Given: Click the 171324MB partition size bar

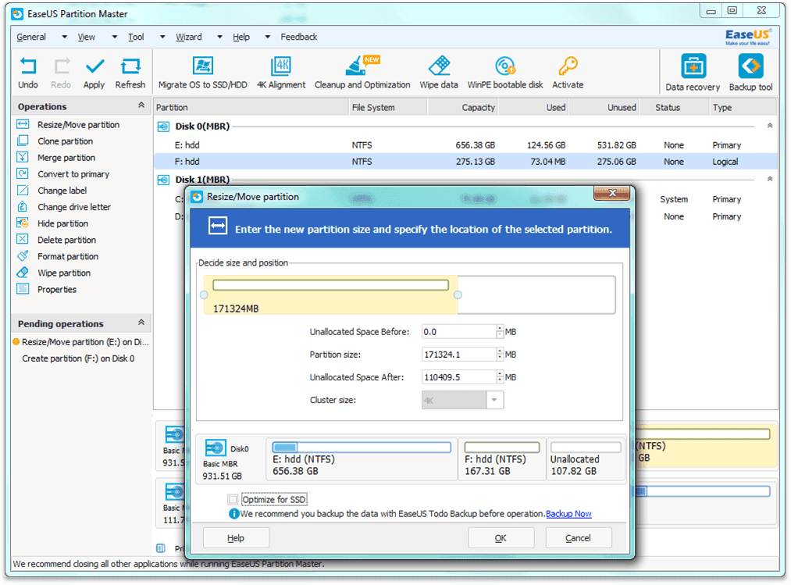Looking at the screenshot, I should tap(330, 294).
